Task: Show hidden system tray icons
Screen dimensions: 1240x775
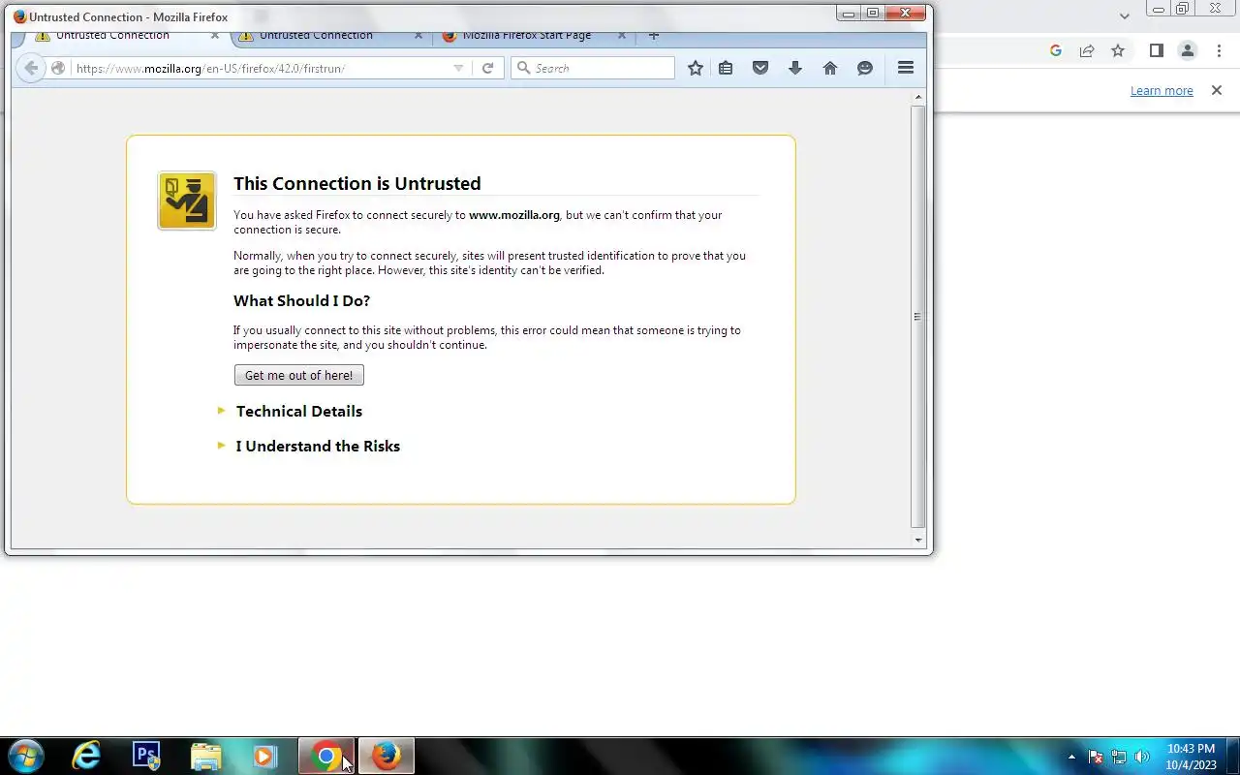Action: coord(1071,757)
